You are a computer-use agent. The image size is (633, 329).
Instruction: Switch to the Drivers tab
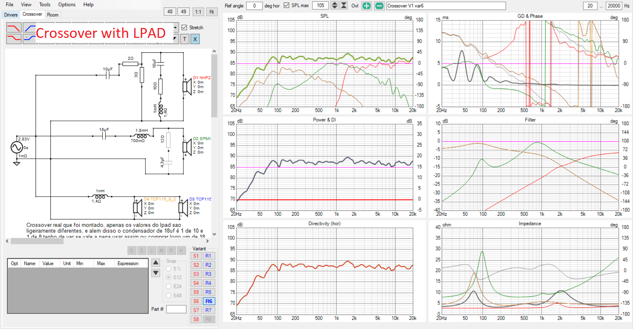coord(11,15)
